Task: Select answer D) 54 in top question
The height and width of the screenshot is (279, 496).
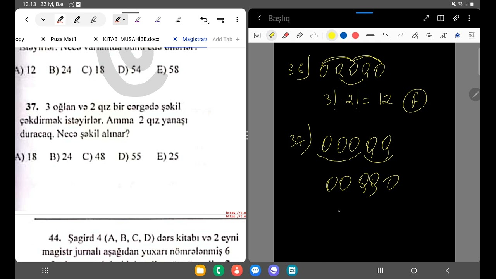Action: coord(129,70)
